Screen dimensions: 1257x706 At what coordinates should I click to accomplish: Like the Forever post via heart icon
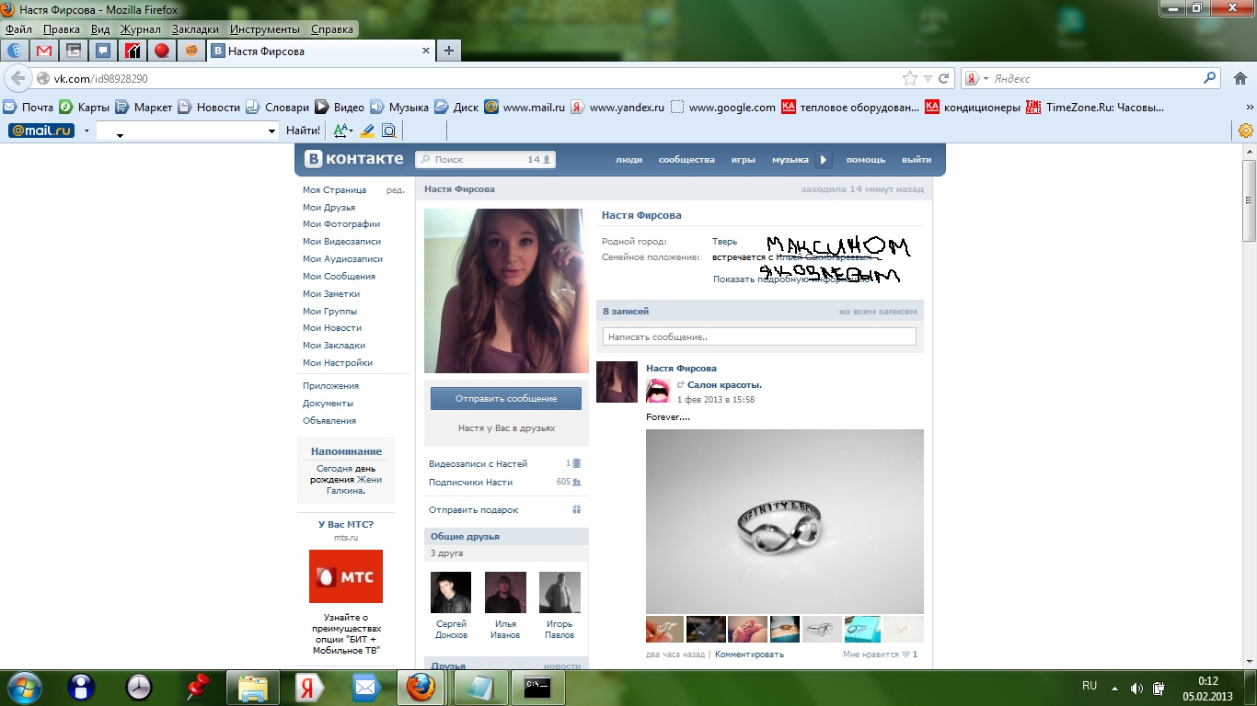click(905, 655)
